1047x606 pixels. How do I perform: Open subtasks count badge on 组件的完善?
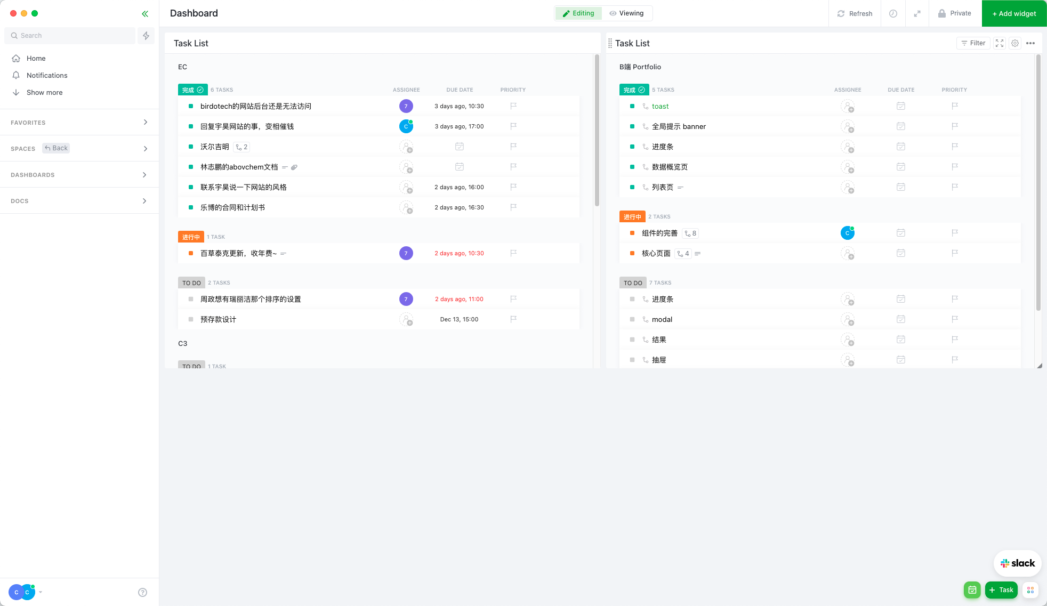690,233
